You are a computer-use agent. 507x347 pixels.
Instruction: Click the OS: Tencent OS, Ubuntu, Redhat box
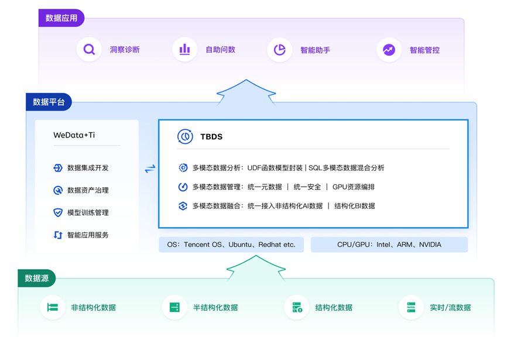tap(231, 245)
